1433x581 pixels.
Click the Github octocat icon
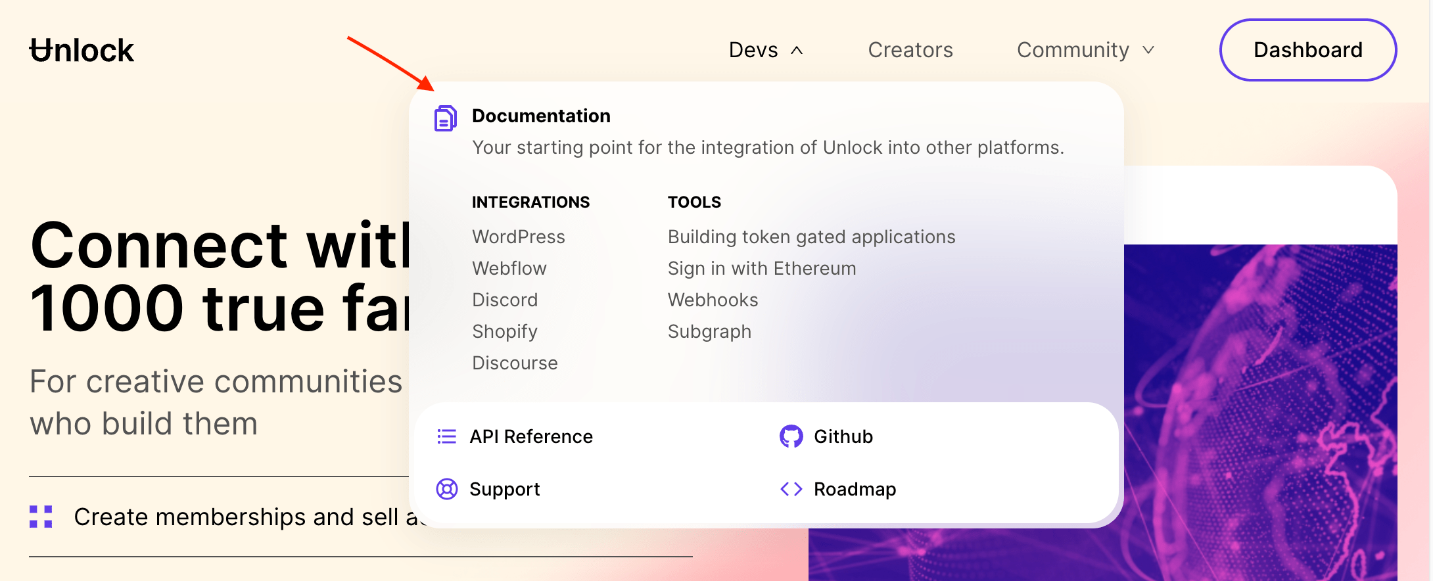[x=791, y=436]
